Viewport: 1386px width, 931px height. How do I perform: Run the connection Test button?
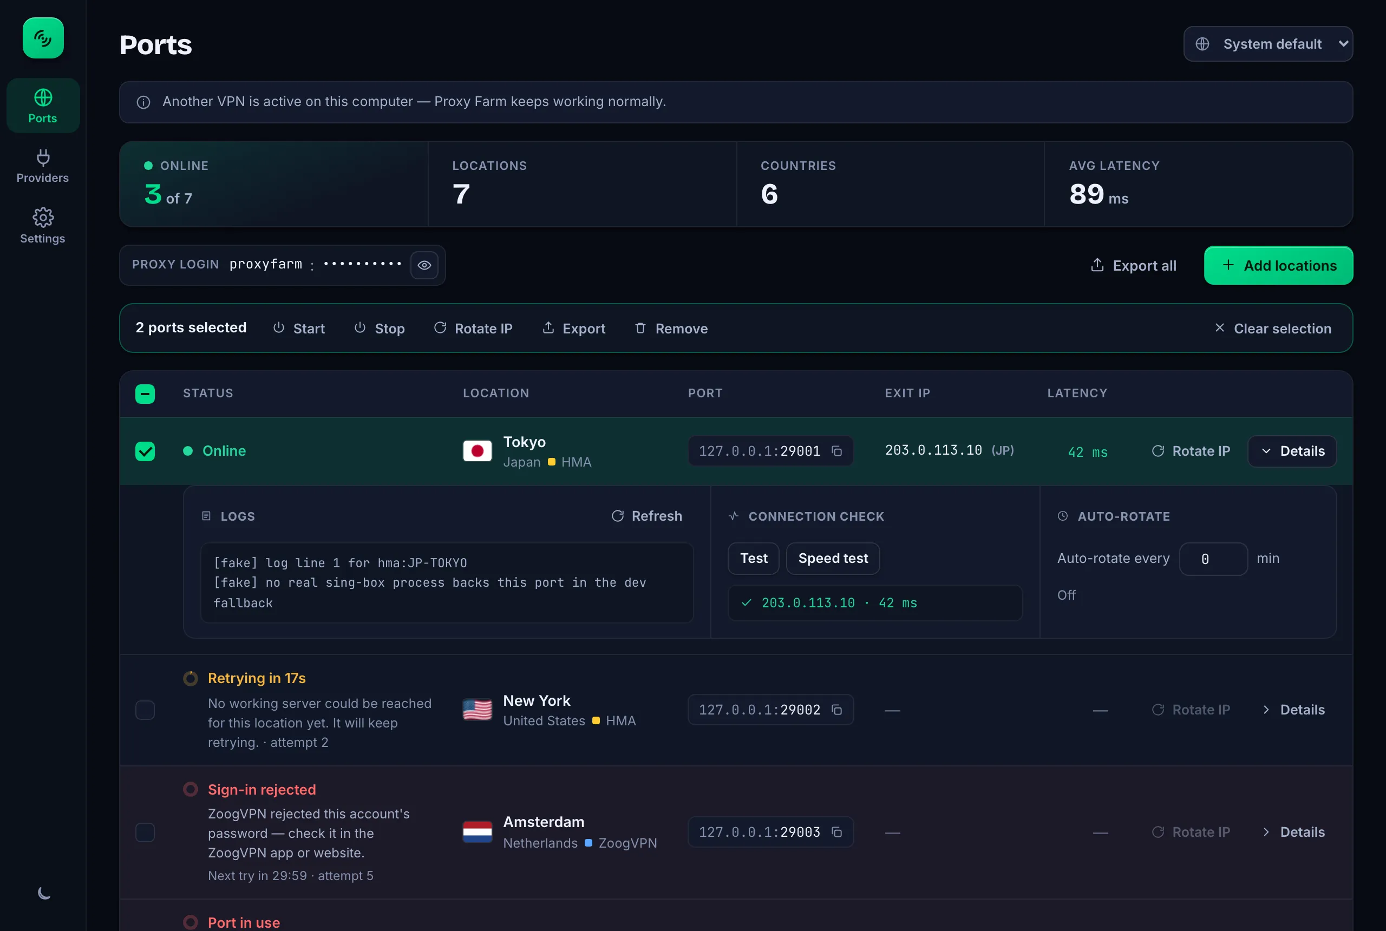754,559
